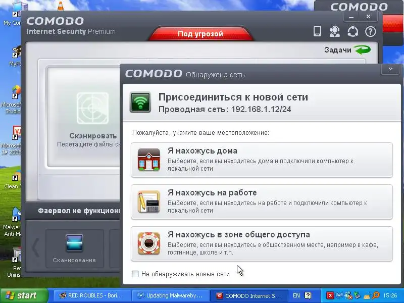Click Пожалуйста, укажите ваше местоположение text

(200, 133)
